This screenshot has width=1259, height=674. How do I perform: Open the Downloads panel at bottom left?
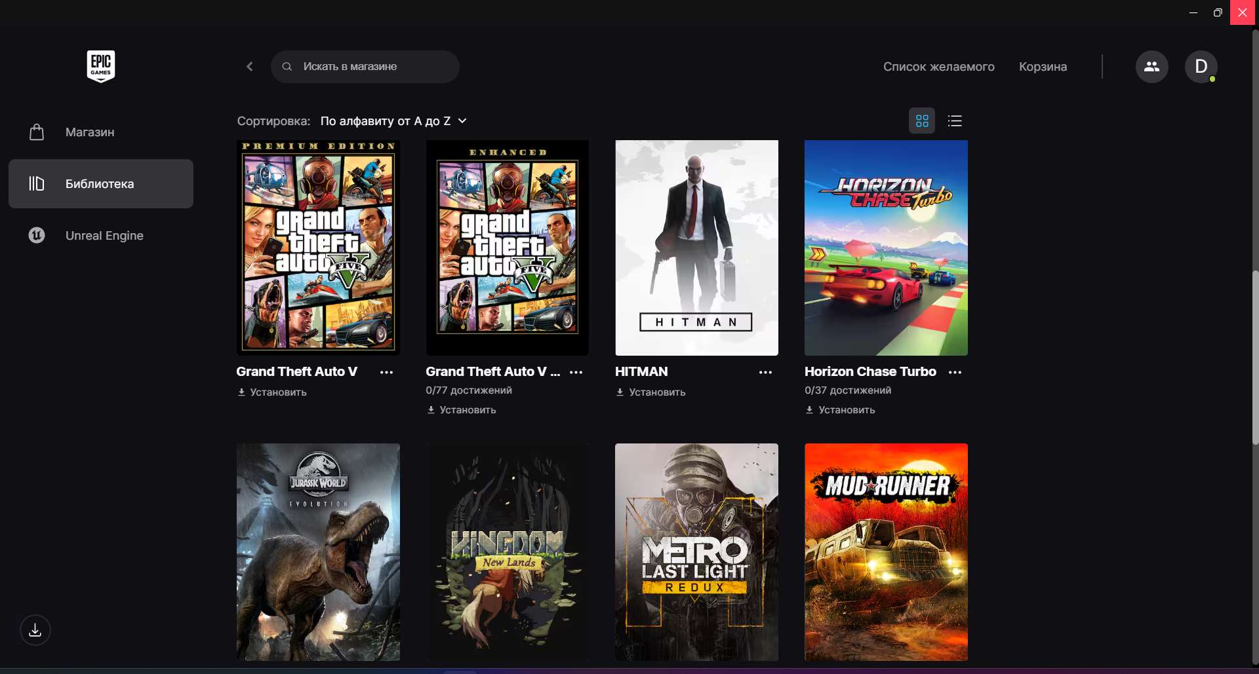(x=35, y=630)
